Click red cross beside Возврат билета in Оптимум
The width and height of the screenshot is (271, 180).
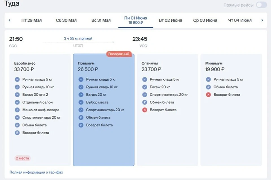pyautogui.click(x=145, y=110)
